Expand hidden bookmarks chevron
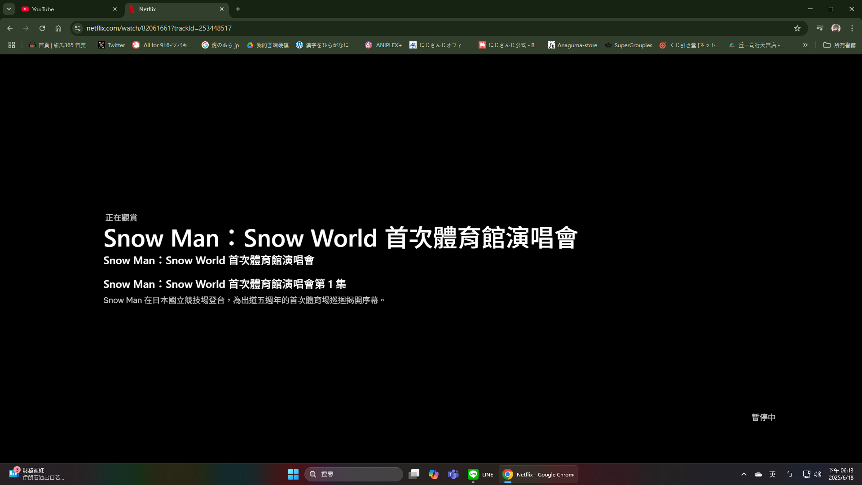This screenshot has height=485, width=862. point(805,45)
